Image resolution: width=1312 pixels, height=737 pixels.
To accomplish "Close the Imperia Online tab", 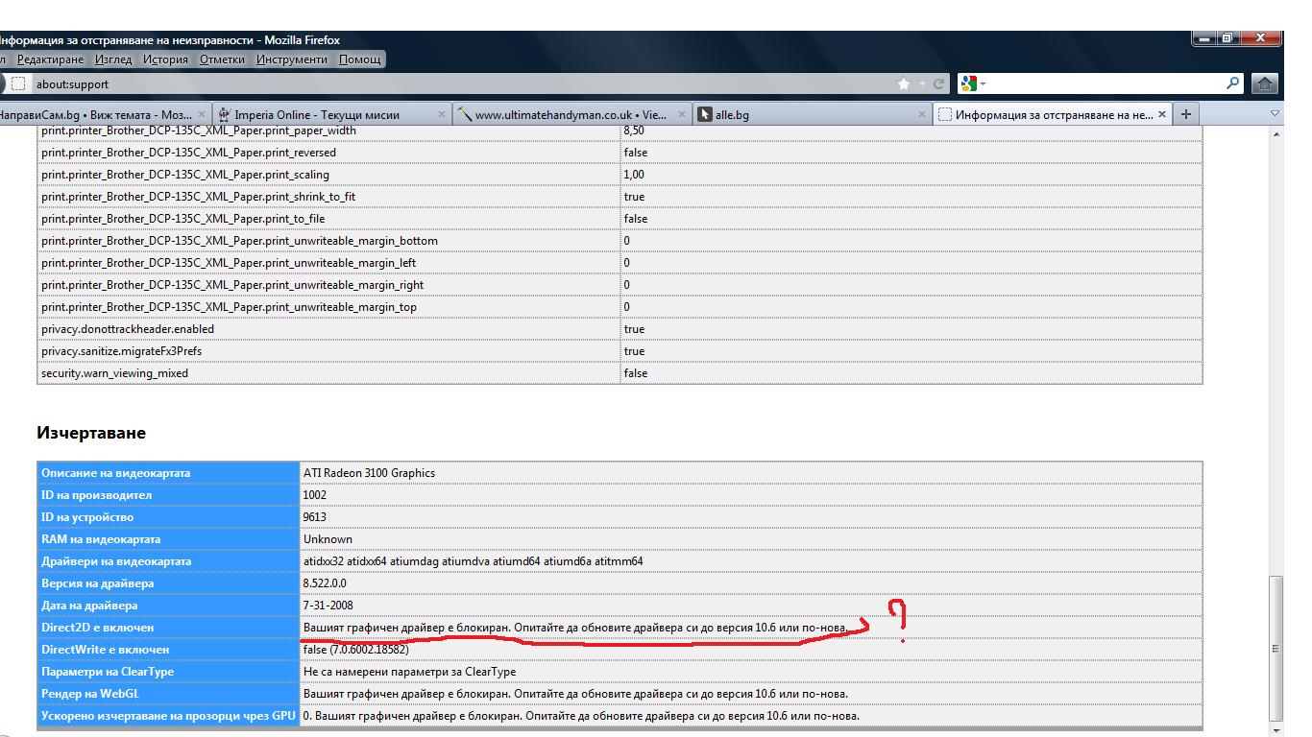I will [x=442, y=114].
